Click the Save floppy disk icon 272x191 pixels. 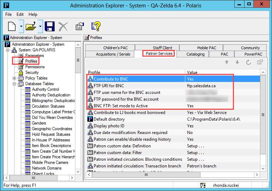tap(49, 26)
